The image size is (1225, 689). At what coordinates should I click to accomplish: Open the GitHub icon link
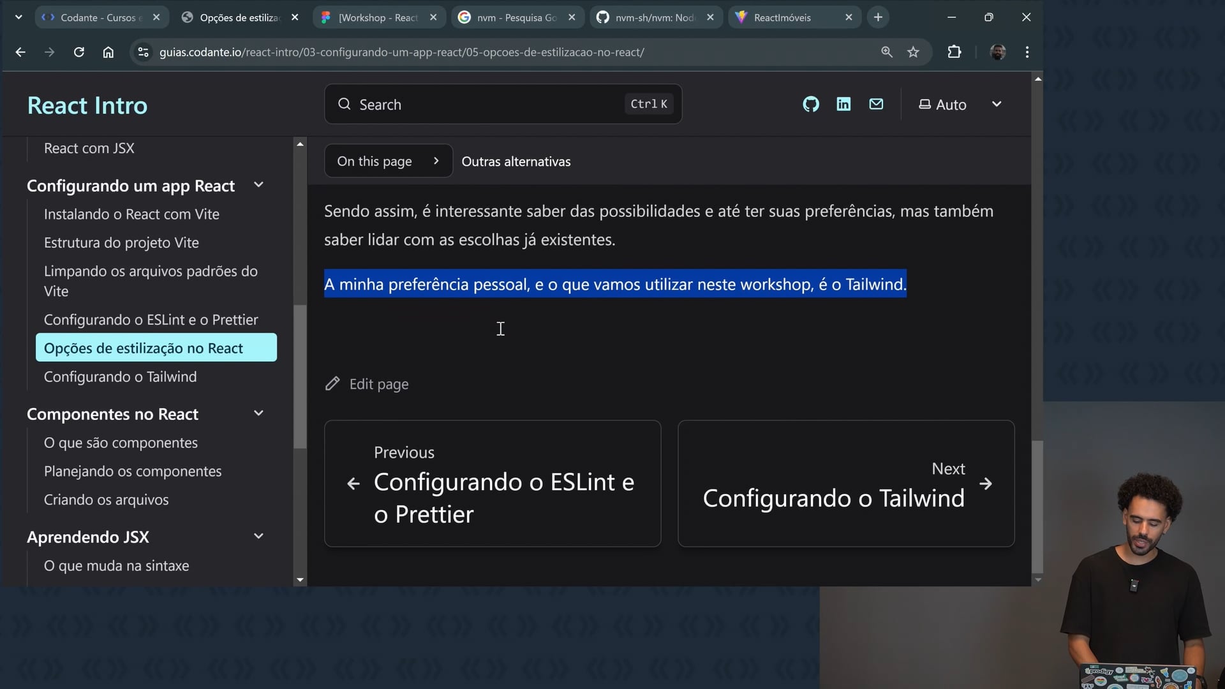810,104
